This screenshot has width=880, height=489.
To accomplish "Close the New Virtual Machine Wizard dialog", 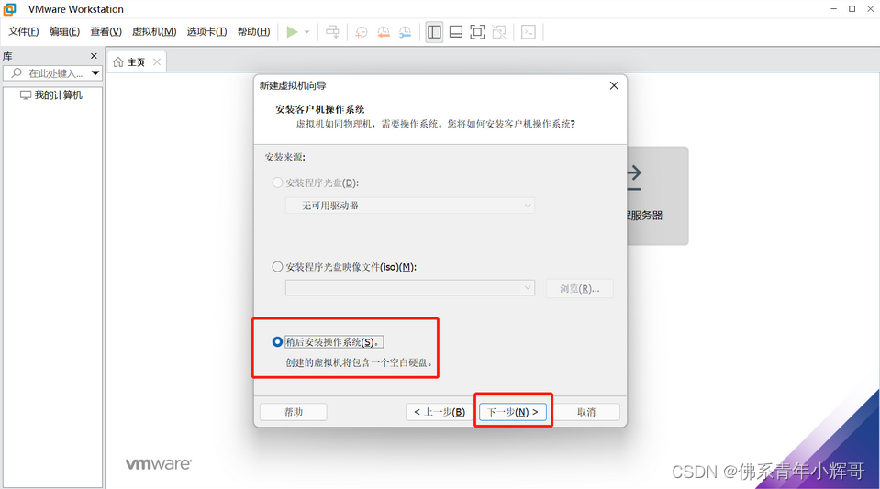I will pos(614,85).
